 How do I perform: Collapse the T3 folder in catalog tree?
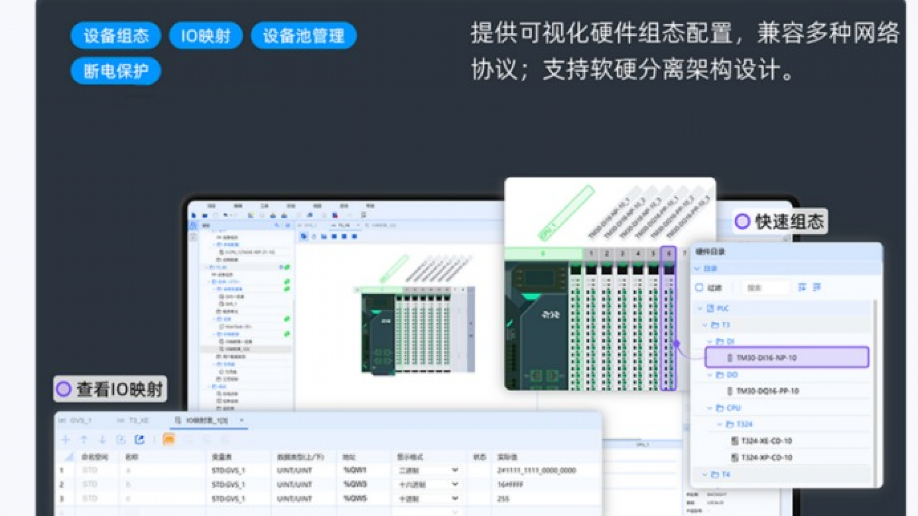[x=705, y=325]
